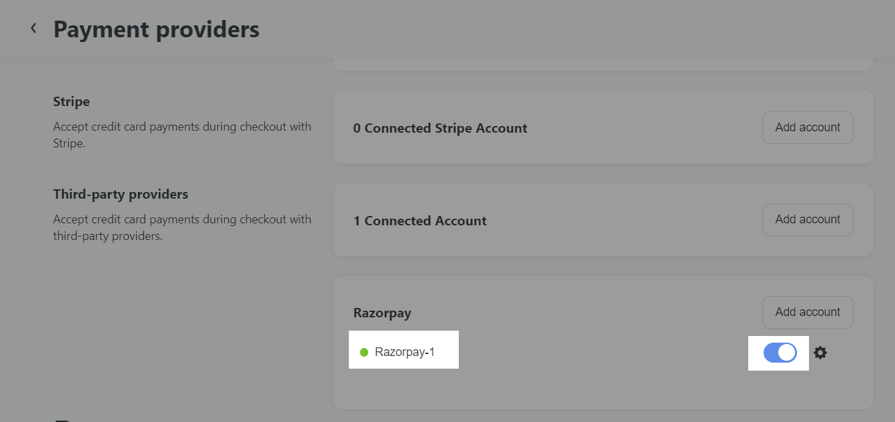The width and height of the screenshot is (895, 422).
Task: Go back using the arrow beside Payment providers
Action: pos(33,29)
